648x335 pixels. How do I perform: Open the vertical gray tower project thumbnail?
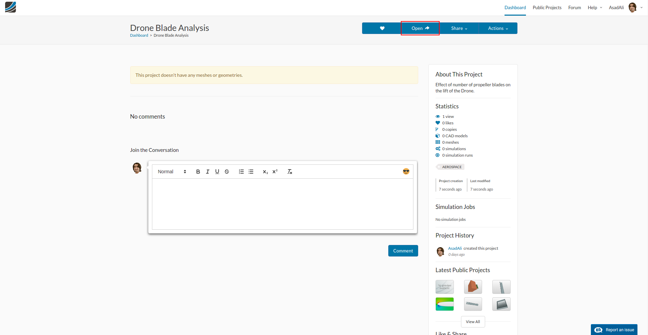point(501,287)
